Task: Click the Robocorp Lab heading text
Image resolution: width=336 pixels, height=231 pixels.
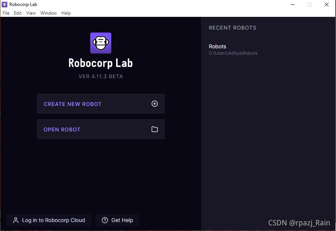Action: [x=100, y=63]
